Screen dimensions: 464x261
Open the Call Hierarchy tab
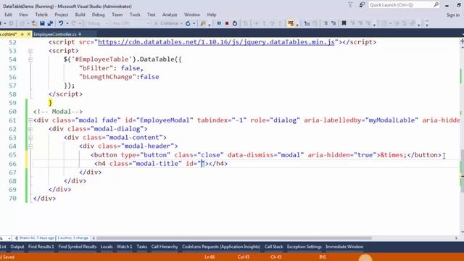click(x=165, y=246)
